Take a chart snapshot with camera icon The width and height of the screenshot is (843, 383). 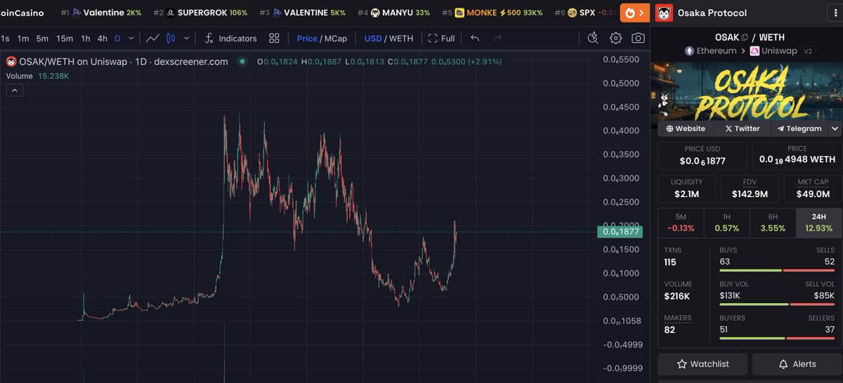[x=638, y=38]
